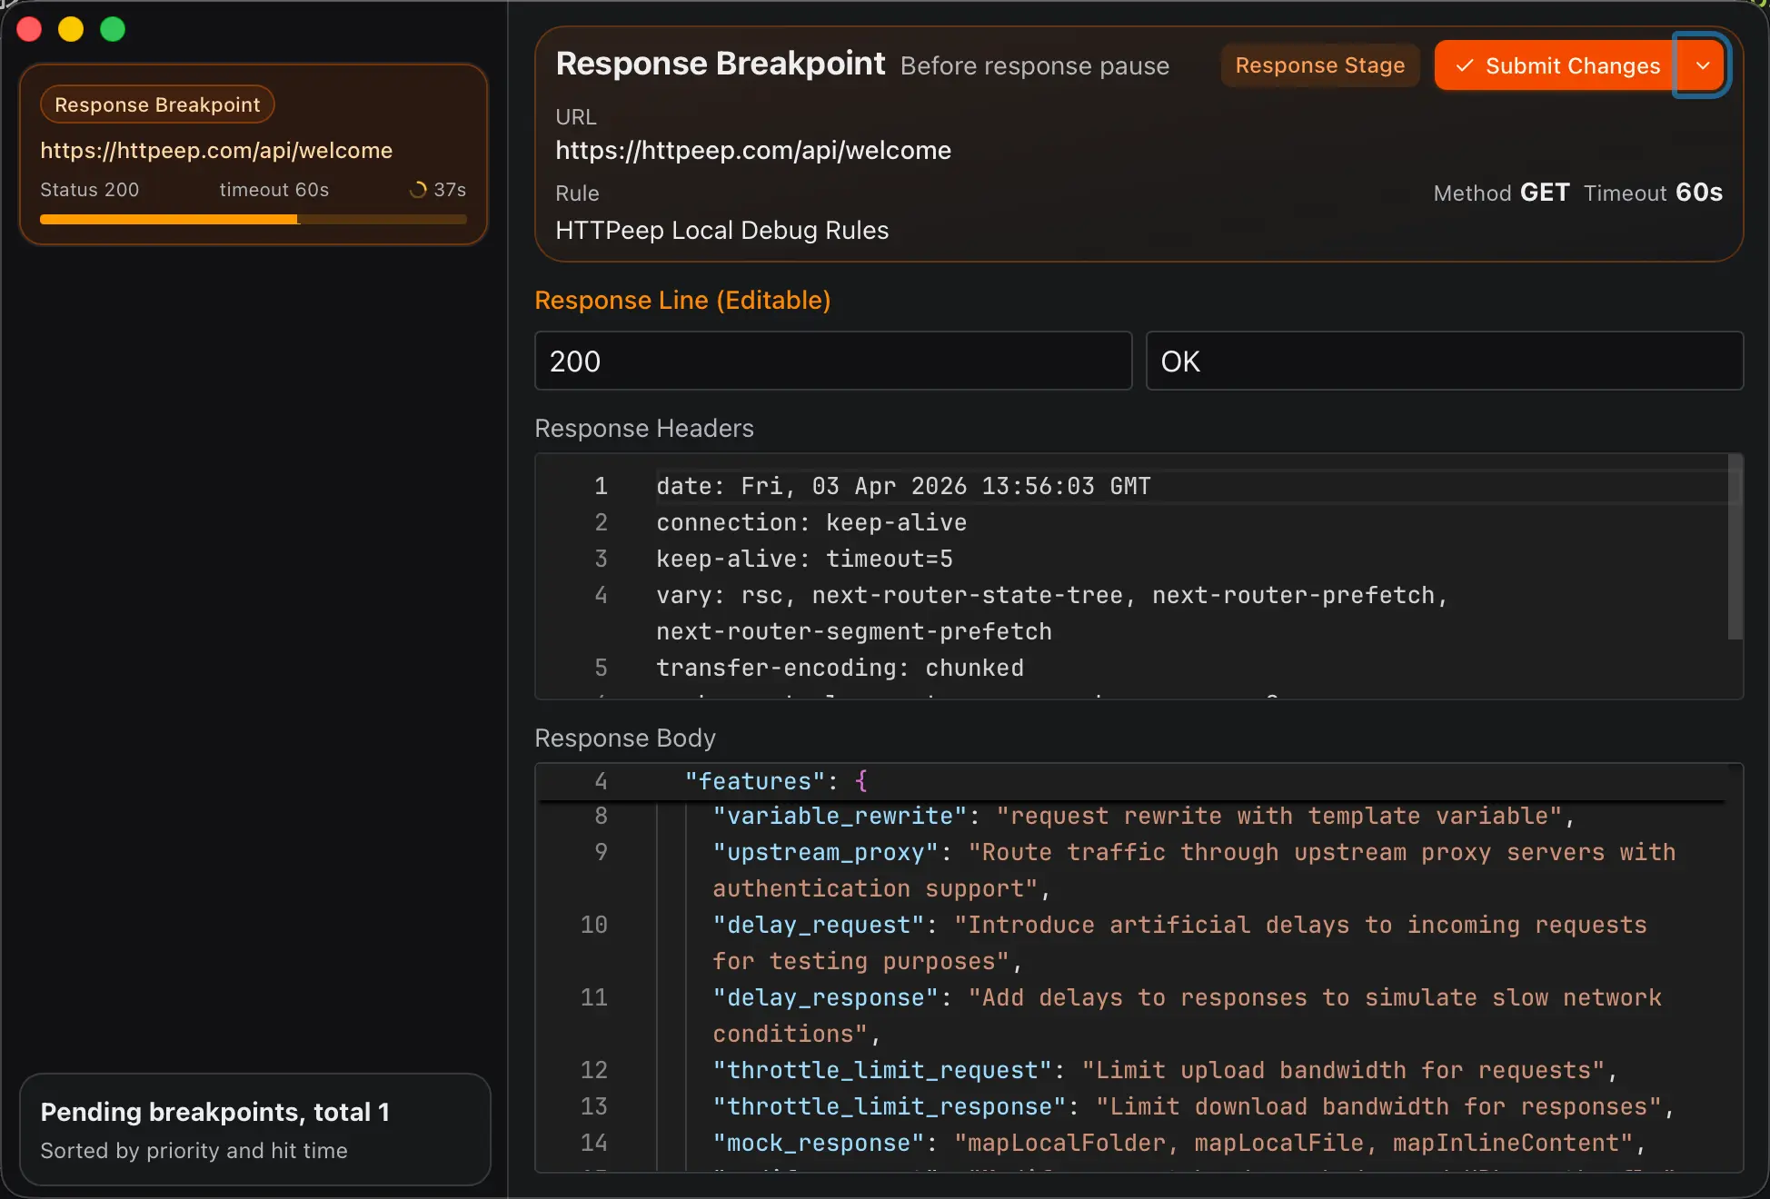Viewport: 1770px width, 1199px height.
Task: Click line number 4 in Response Headers gutter
Action: pos(601,595)
